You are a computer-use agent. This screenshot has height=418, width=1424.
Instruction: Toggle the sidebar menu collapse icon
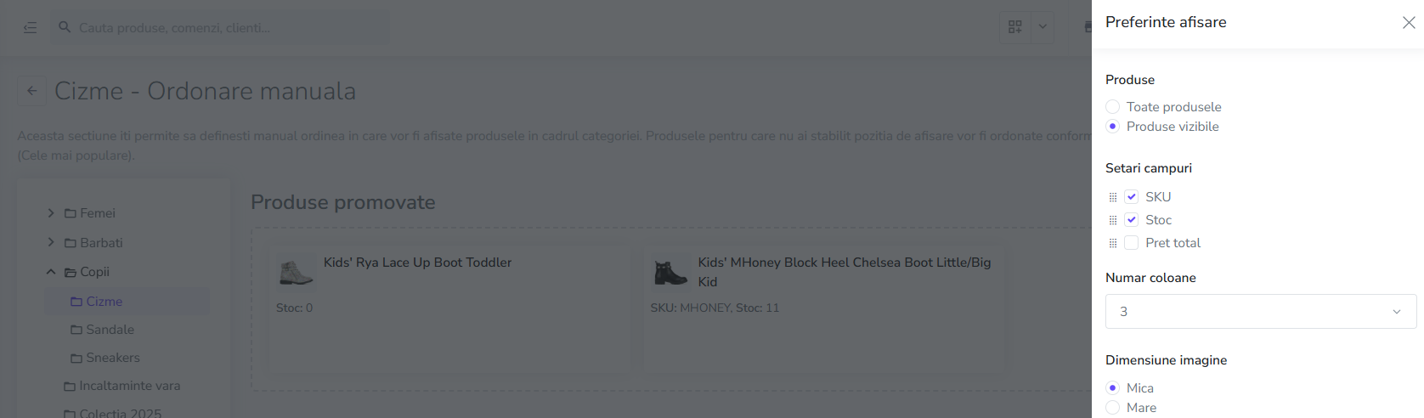(30, 28)
